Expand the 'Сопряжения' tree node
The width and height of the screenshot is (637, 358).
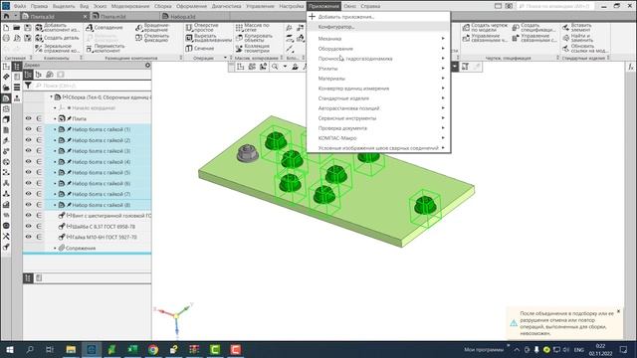click(x=55, y=248)
